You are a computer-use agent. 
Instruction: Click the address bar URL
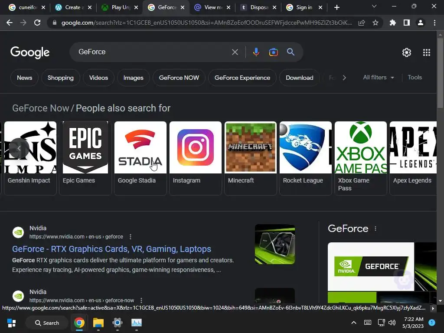(x=207, y=23)
